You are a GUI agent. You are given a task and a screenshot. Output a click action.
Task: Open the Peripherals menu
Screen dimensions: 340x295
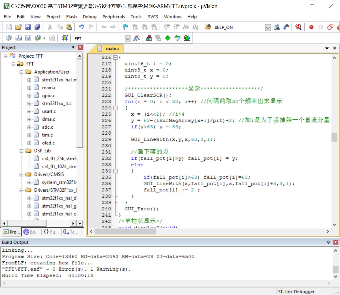[x=114, y=17]
